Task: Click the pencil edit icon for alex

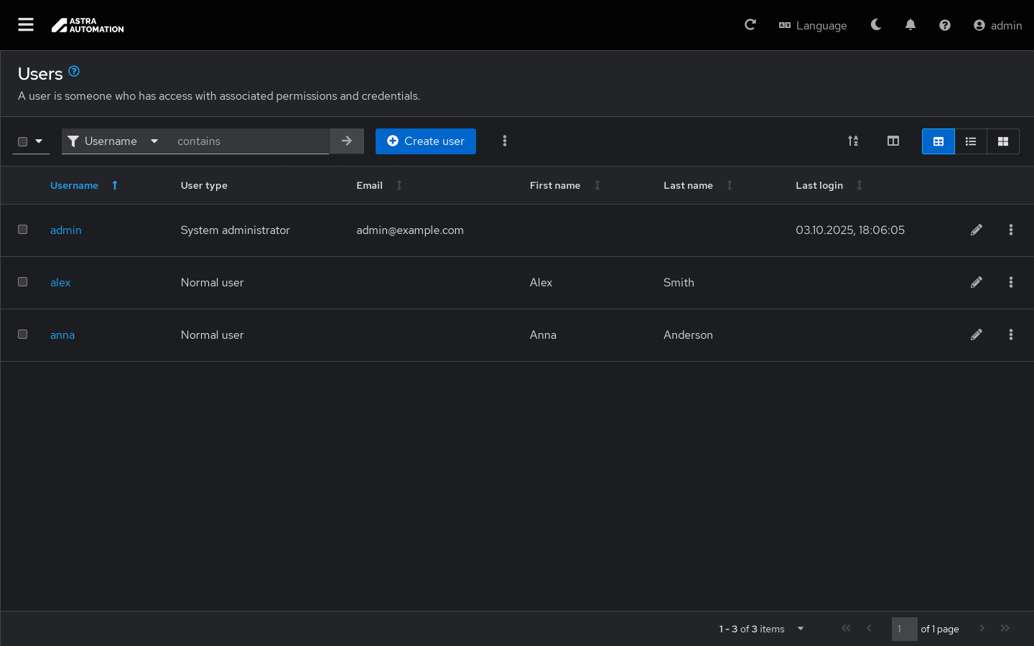Action: point(977,283)
